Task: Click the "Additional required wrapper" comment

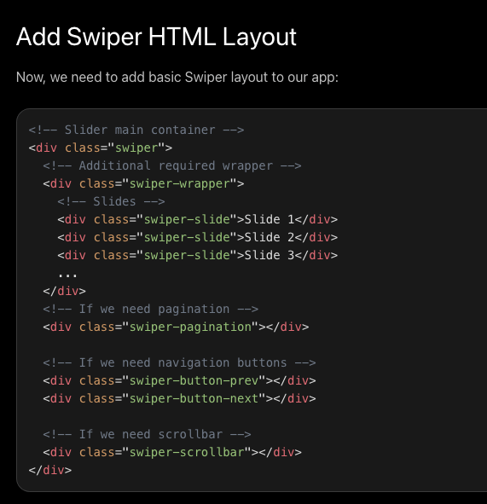Action: coord(172,165)
